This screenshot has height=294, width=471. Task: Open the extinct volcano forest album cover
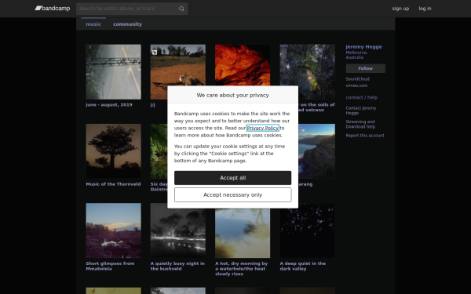tap(307, 72)
